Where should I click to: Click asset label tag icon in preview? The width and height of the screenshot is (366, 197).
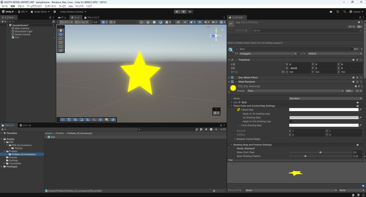point(363,186)
